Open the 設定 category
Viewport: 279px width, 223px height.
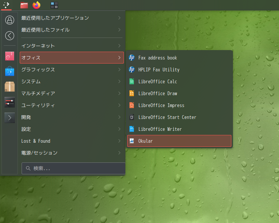tap(72, 129)
